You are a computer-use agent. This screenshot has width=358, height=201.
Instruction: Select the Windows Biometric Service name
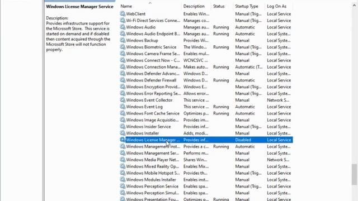click(151, 47)
